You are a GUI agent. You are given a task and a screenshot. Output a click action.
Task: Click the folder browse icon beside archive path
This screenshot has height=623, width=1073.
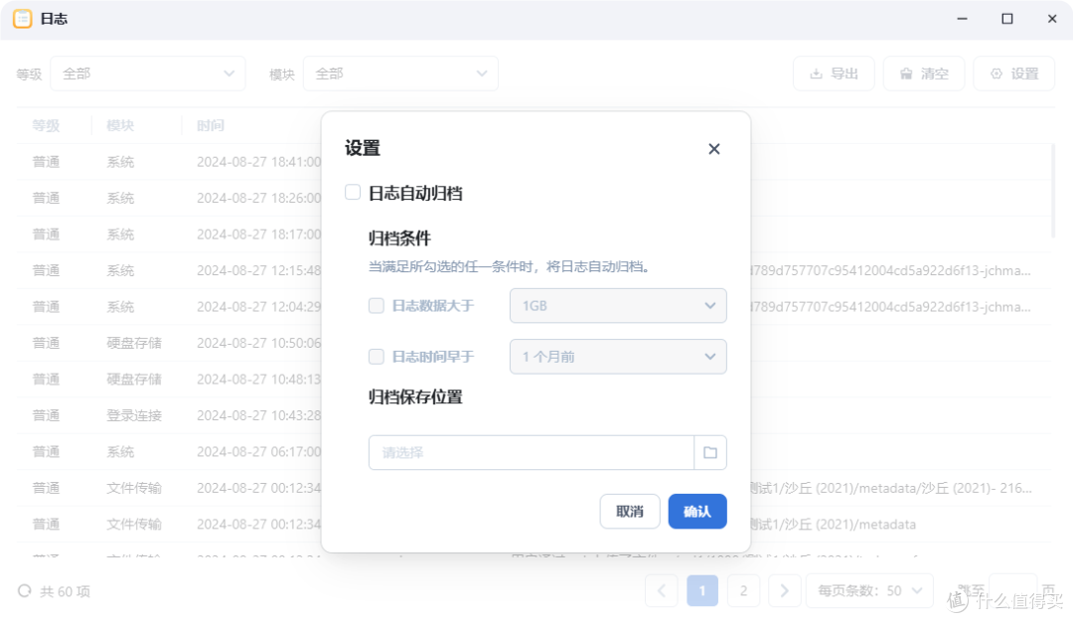pos(709,452)
